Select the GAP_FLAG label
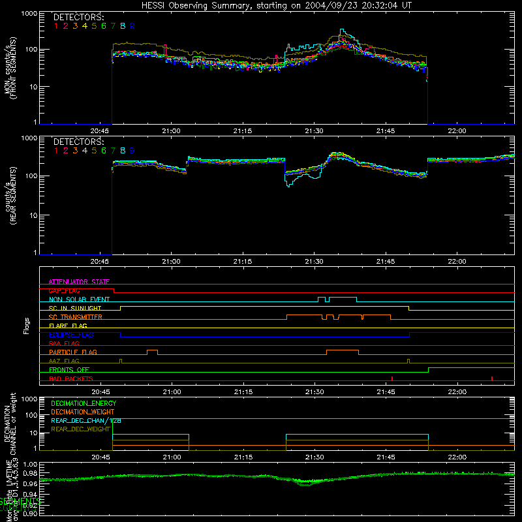 pyautogui.click(x=64, y=290)
